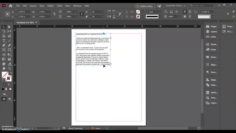Click the X position input field
Image resolution: width=236 pixels, height=133 pixels.
pos(24,12)
